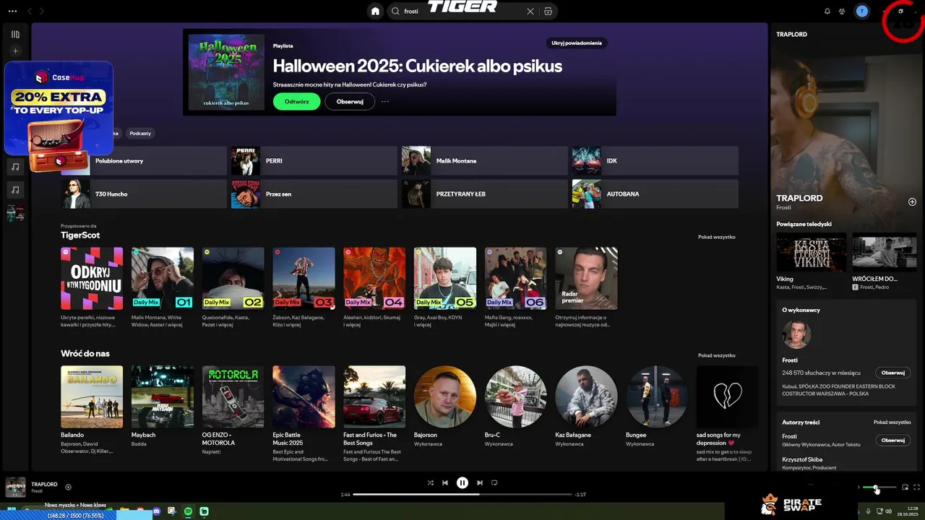Open the Bailando album cover

coord(92,396)
